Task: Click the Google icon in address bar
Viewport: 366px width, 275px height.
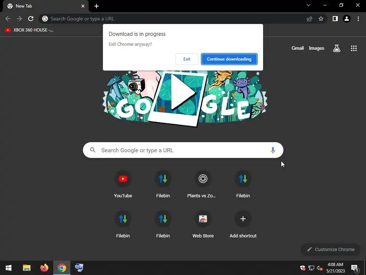Action: click(x=45, y=19)
